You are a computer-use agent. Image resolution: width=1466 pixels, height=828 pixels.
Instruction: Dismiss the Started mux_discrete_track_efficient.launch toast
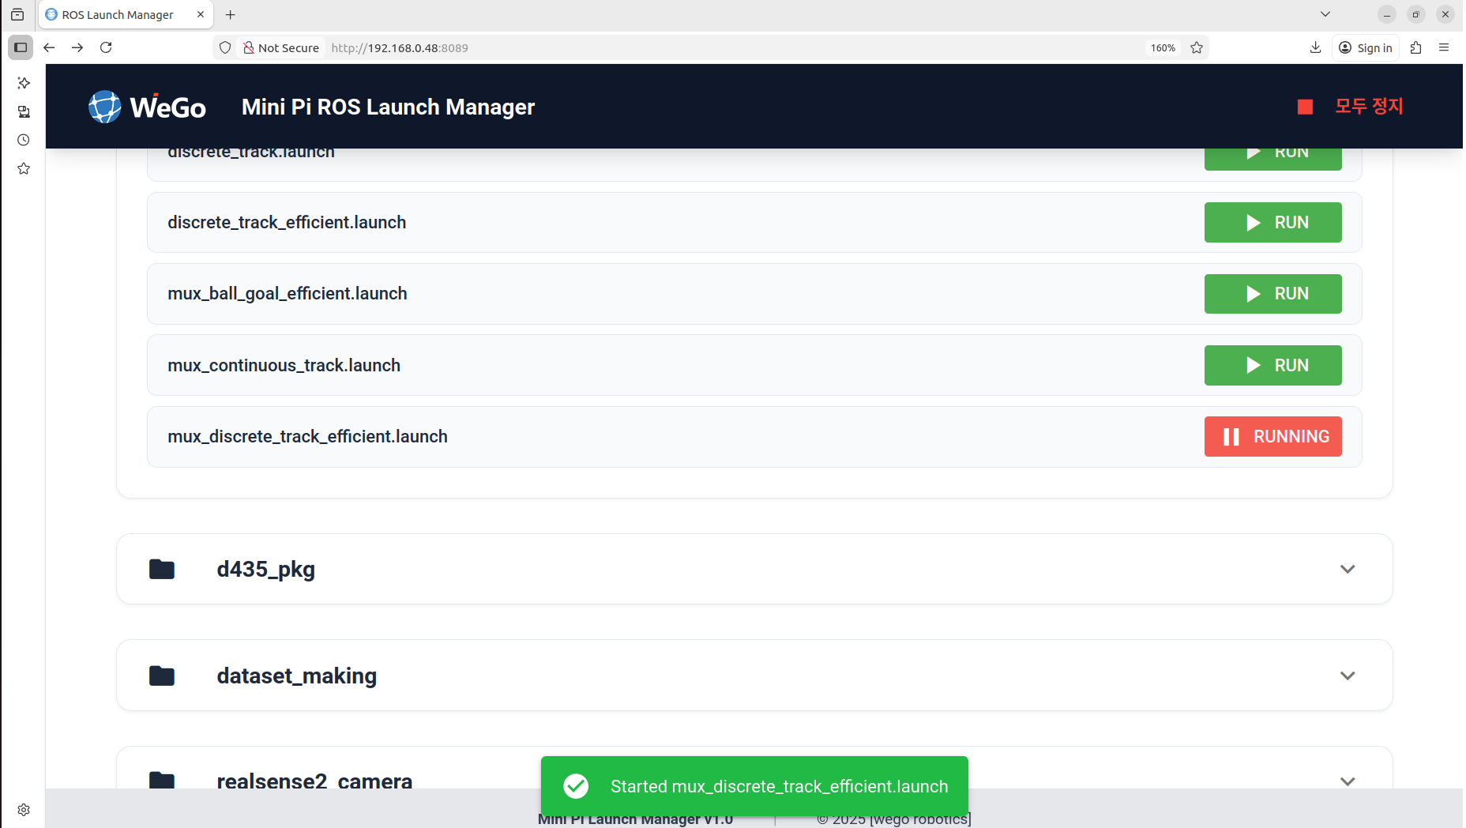click(754, 786)
